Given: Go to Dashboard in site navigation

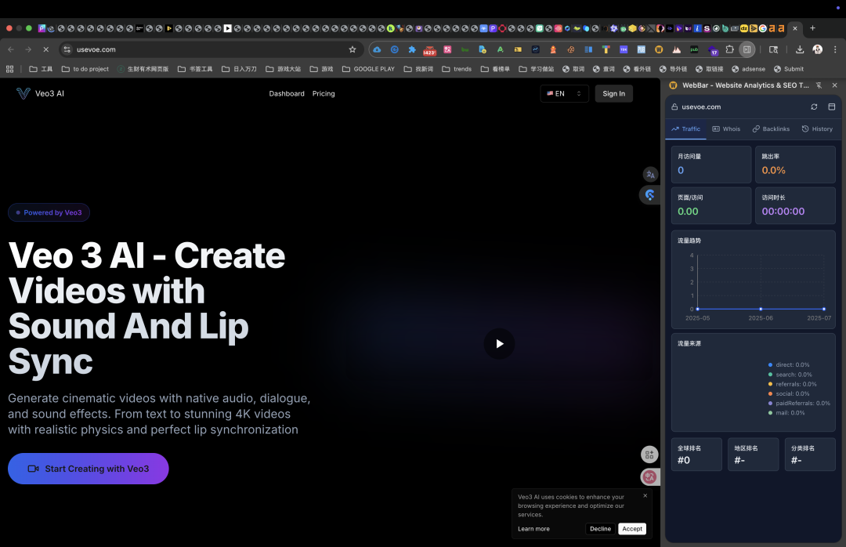Looking at the screenshot, I should (x=287, y=93).
